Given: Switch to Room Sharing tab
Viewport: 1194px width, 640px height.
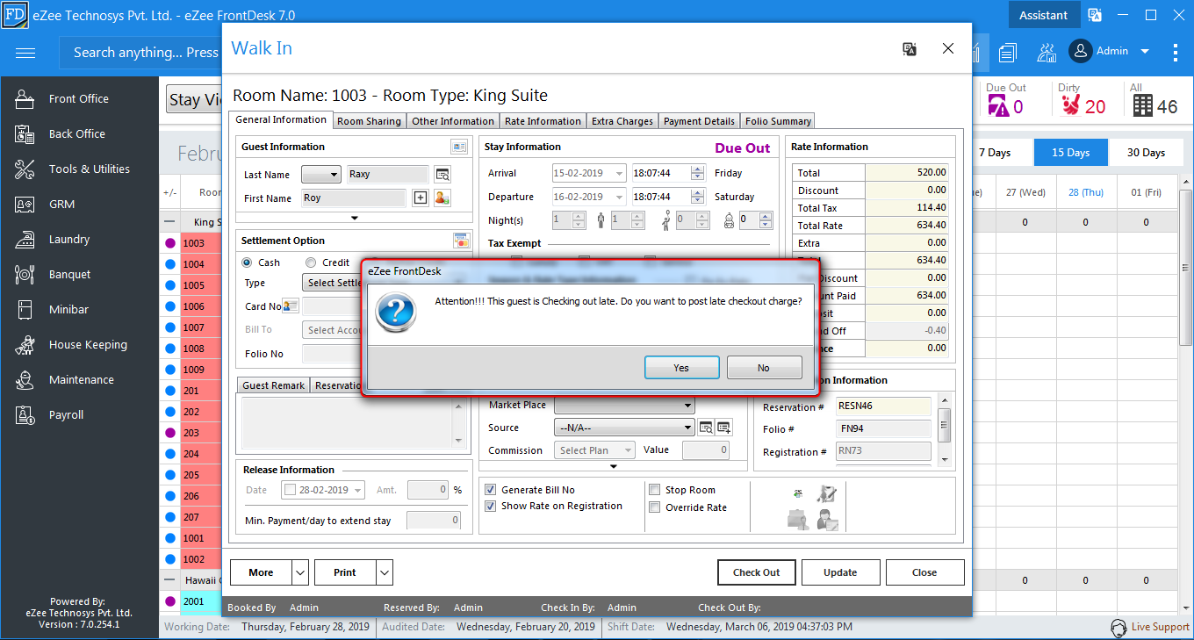Looking at the screenshot, I should [369, 121].
